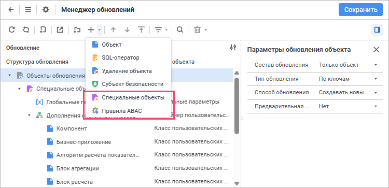Select Специальные объекты menu item
Image resolution: width=389 pixels, height=188 pixels.
pyautogui.click(x=128, y=97)
